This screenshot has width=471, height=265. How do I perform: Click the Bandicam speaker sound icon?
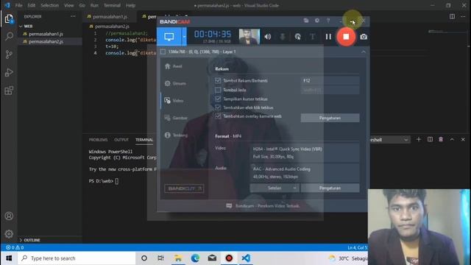[x=267, y=37]
